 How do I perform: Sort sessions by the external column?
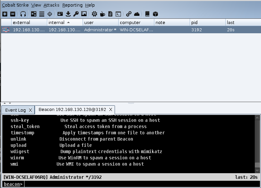coord(29,22)
